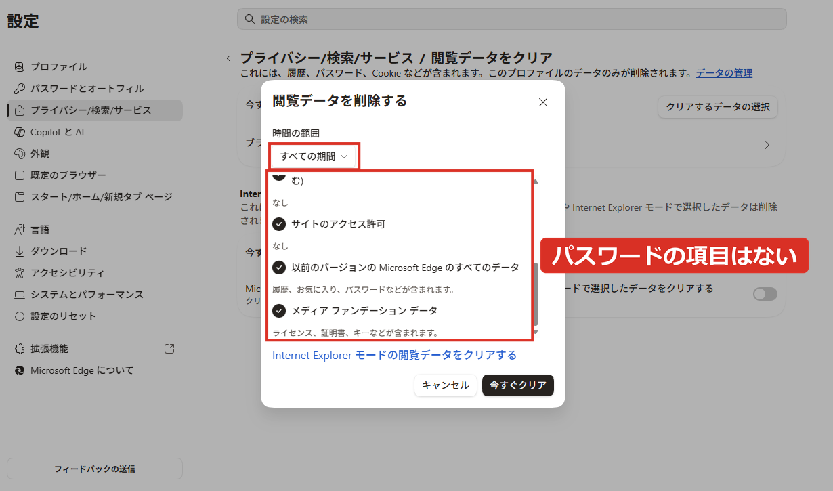Click the システムとパフォーマンス icon
The height and width of the screenshot is (491, 833).
(x=19, y=295)
